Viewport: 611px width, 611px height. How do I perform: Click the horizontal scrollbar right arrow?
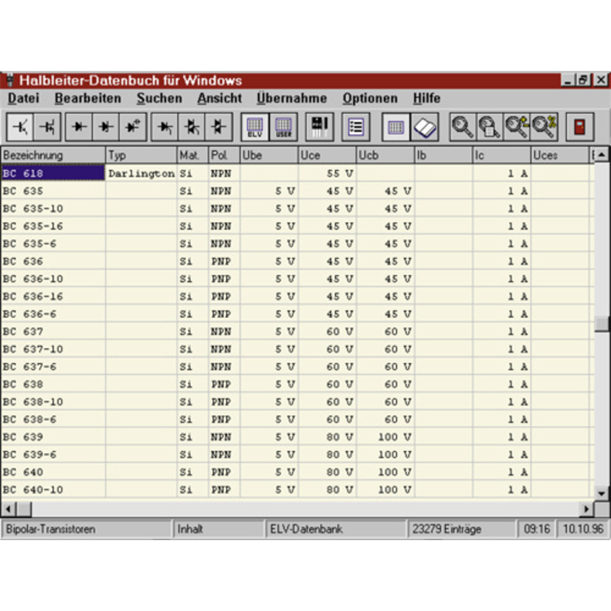coord(586,509)
